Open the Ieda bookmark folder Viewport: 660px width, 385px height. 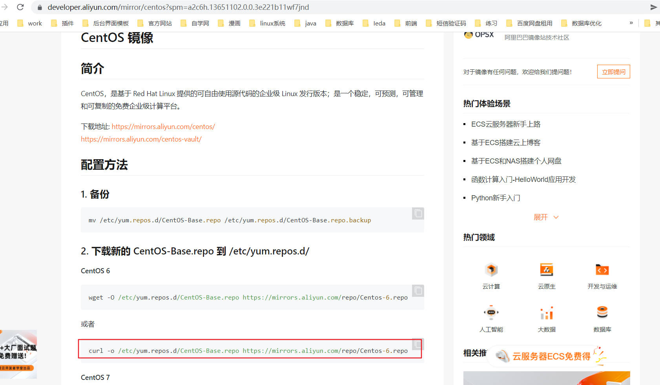pos(374,23)
